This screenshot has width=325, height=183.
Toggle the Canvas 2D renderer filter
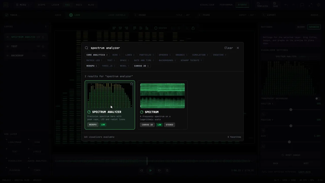click(x=141, y=66)
